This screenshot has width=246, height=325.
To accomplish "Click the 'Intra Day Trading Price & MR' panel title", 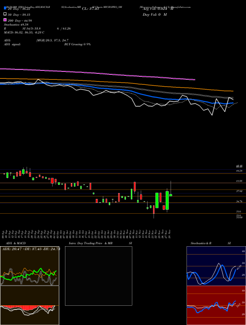I will [x=91, y=243].
